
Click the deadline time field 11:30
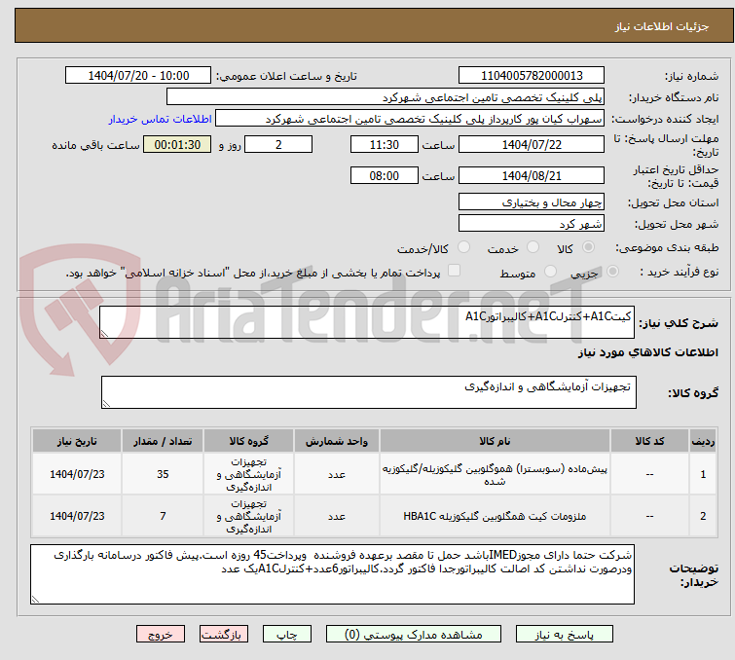pos(384,144)
